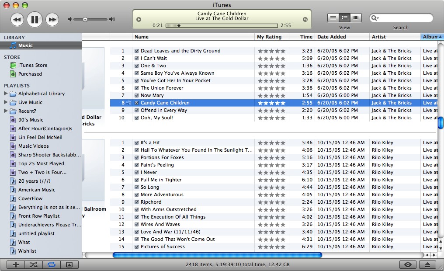The image size is (444, 271).
Task: Uncheck the It's a Hit song
Action: click(x=136, y=143)
